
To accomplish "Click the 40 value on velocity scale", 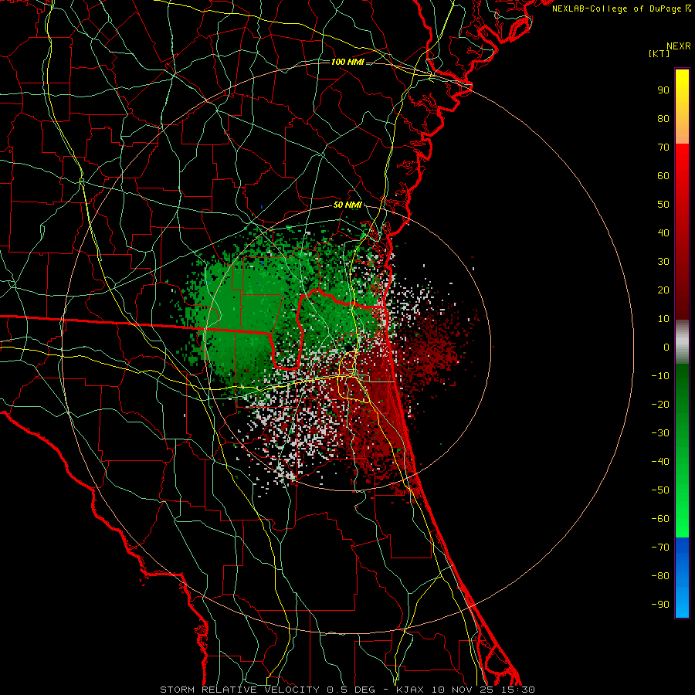I will (663, 232).
